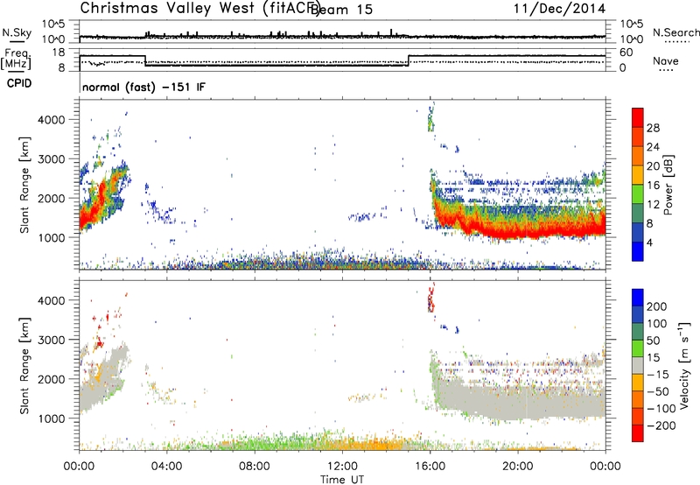700x485 pixels.
Task: Click the 'CPID' label
Action: point(19,83)
